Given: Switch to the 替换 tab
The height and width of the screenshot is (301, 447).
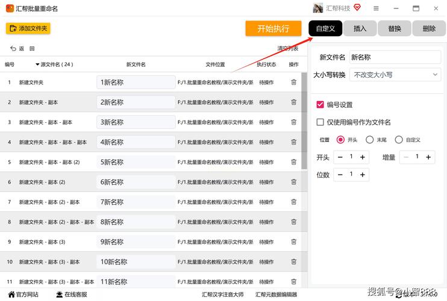Looking at the screenshot, I should [395, 28].
